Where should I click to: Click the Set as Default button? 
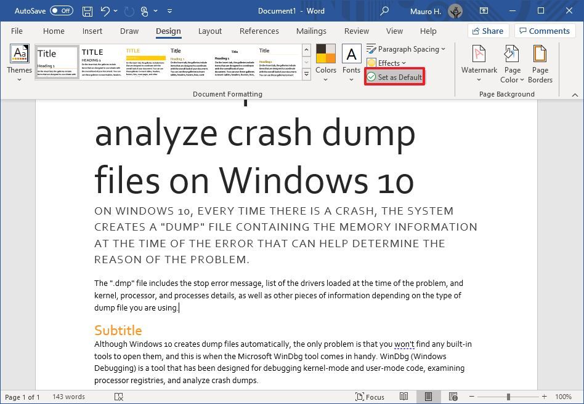(394, 76)
